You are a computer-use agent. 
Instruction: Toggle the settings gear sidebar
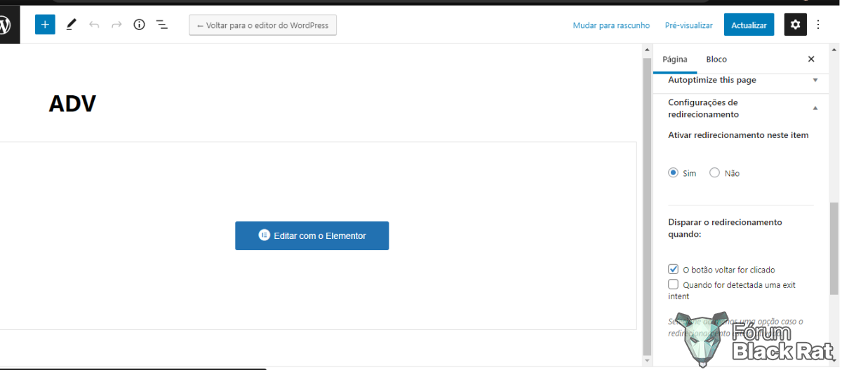coord(795,25)
